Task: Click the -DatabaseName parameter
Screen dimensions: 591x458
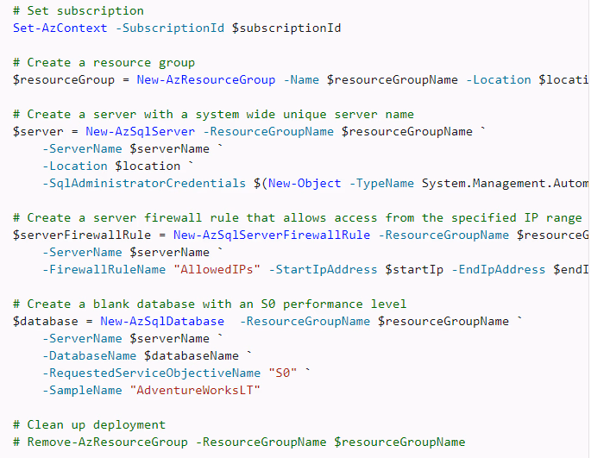Action: 90,356
